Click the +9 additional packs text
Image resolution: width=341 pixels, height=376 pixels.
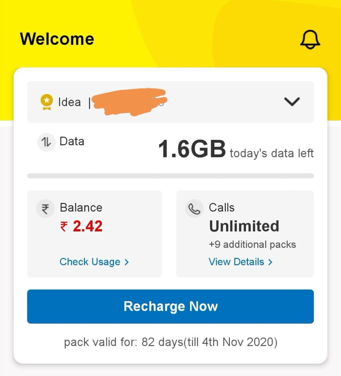tap(252, 245)
